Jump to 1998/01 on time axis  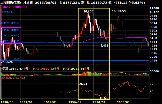click(99, 102)
